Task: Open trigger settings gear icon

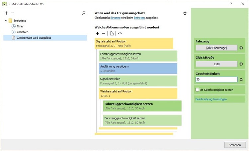Action: [x=185, y=13]
